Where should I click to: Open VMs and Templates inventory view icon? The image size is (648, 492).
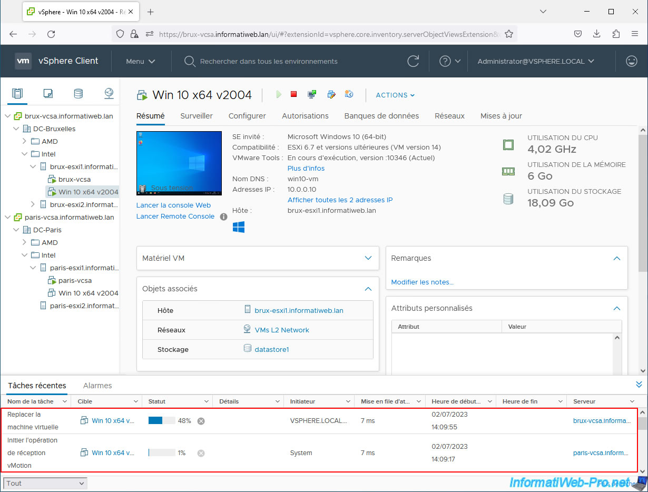coord(48,94)
